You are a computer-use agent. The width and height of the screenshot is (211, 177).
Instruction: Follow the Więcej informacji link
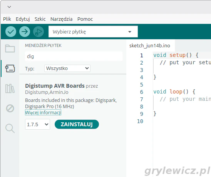point(43,112)
